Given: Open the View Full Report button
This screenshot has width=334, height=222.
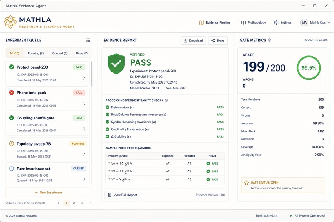Looking at the screenshot, I should coord(123,195).
